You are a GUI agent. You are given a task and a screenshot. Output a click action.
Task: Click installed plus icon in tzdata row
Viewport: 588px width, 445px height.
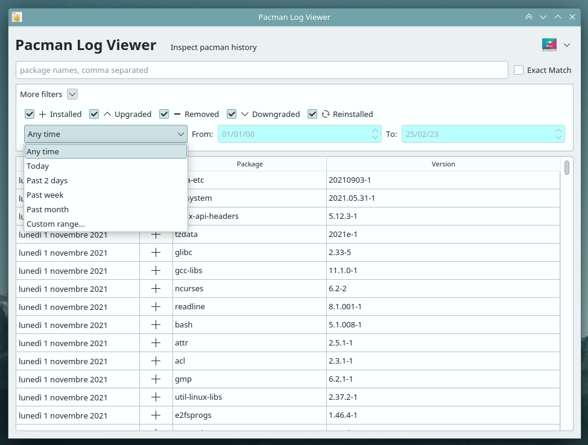(156, 235)
